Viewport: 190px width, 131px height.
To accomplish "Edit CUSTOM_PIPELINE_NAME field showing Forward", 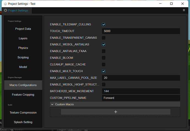I will click(x=141, y=98).
